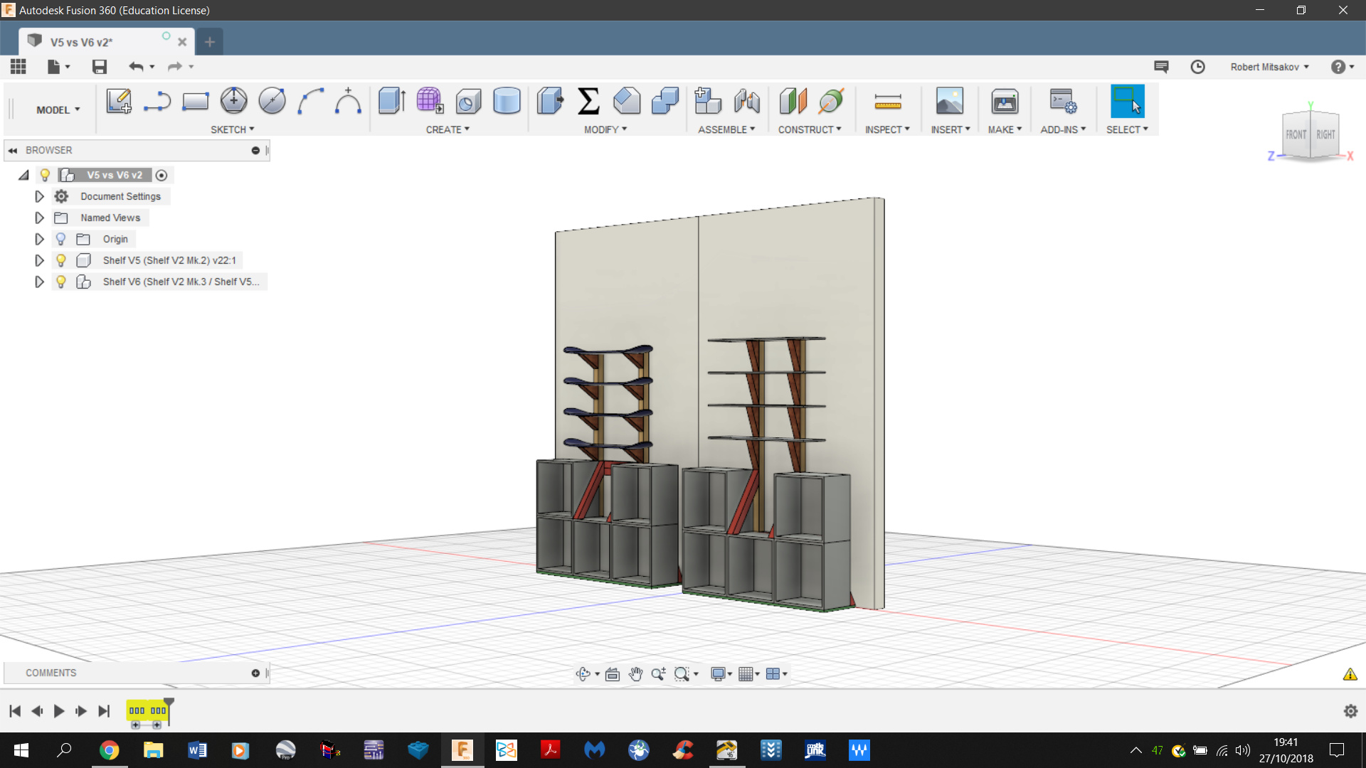
Task: Click the Scripts and Add-Ins icon
Action: coord(1063,101)
